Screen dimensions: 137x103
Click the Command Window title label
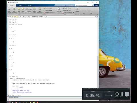click(x=13, y=98)
